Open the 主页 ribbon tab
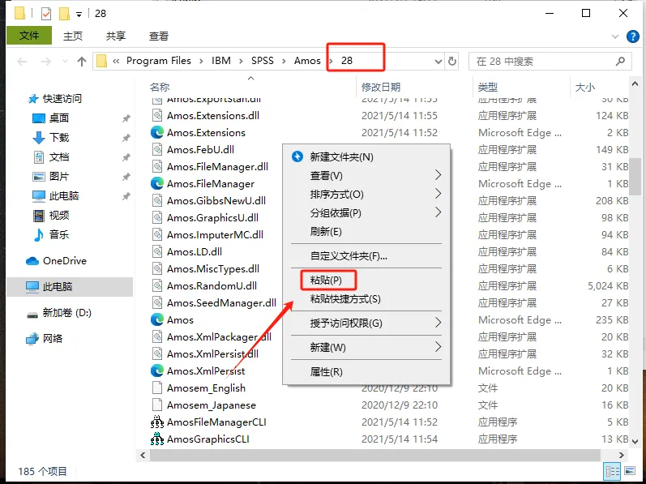 [x=72, y=36]
